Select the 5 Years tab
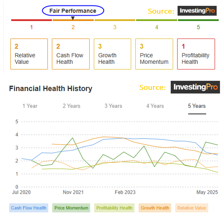Viewport: 222px width, 215px height. 197,106
